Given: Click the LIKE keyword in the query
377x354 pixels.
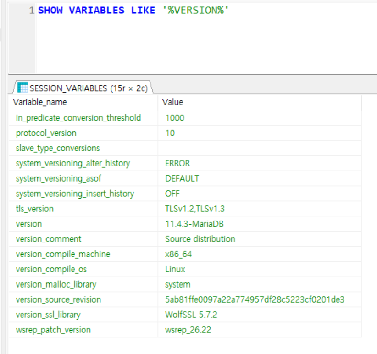Looking at the screenshot, I should (x=143, y=11).
